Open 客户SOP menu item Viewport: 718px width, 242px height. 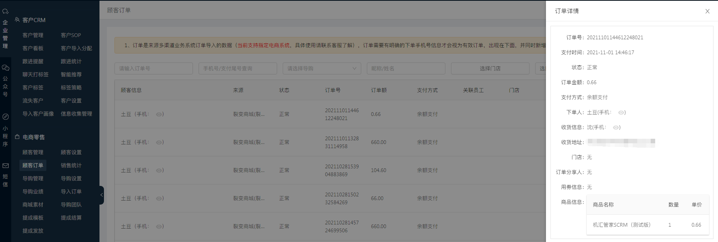click(x=71, y=35)
